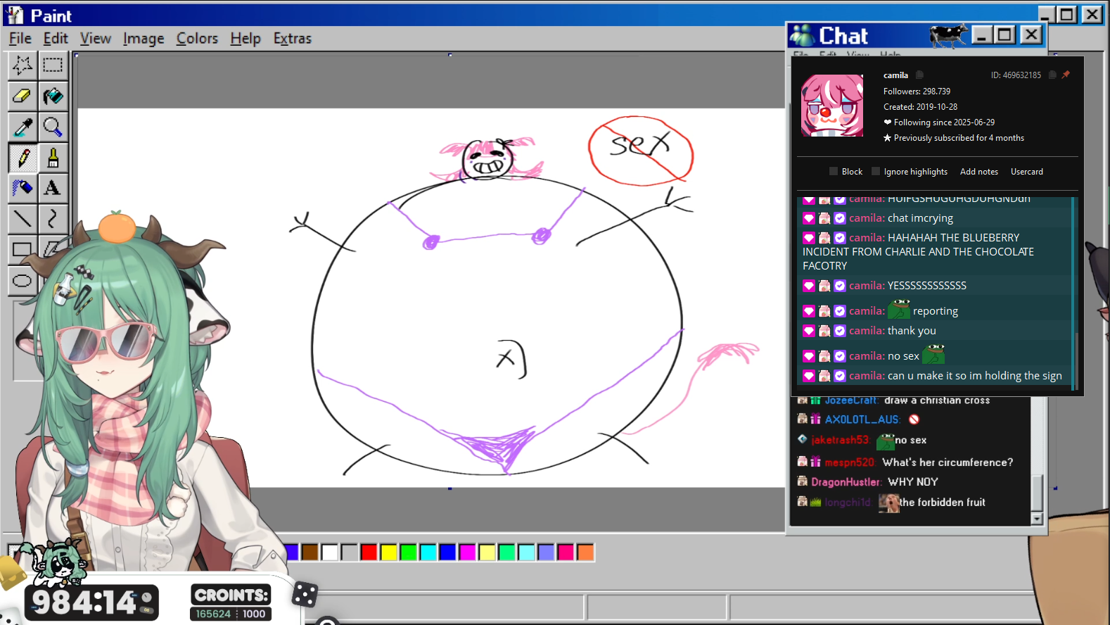Select the Ellipse shape tool
1110x625 pixels.
[23, 280]
